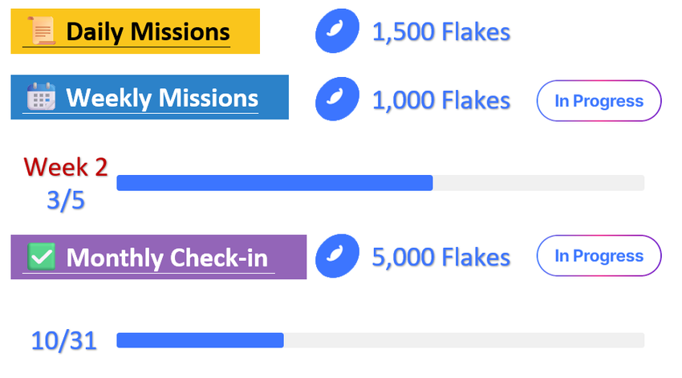Open the Weekly Missions header
Image resolution: width=682 pixels, height=378 pixels.
pos(149,97)
